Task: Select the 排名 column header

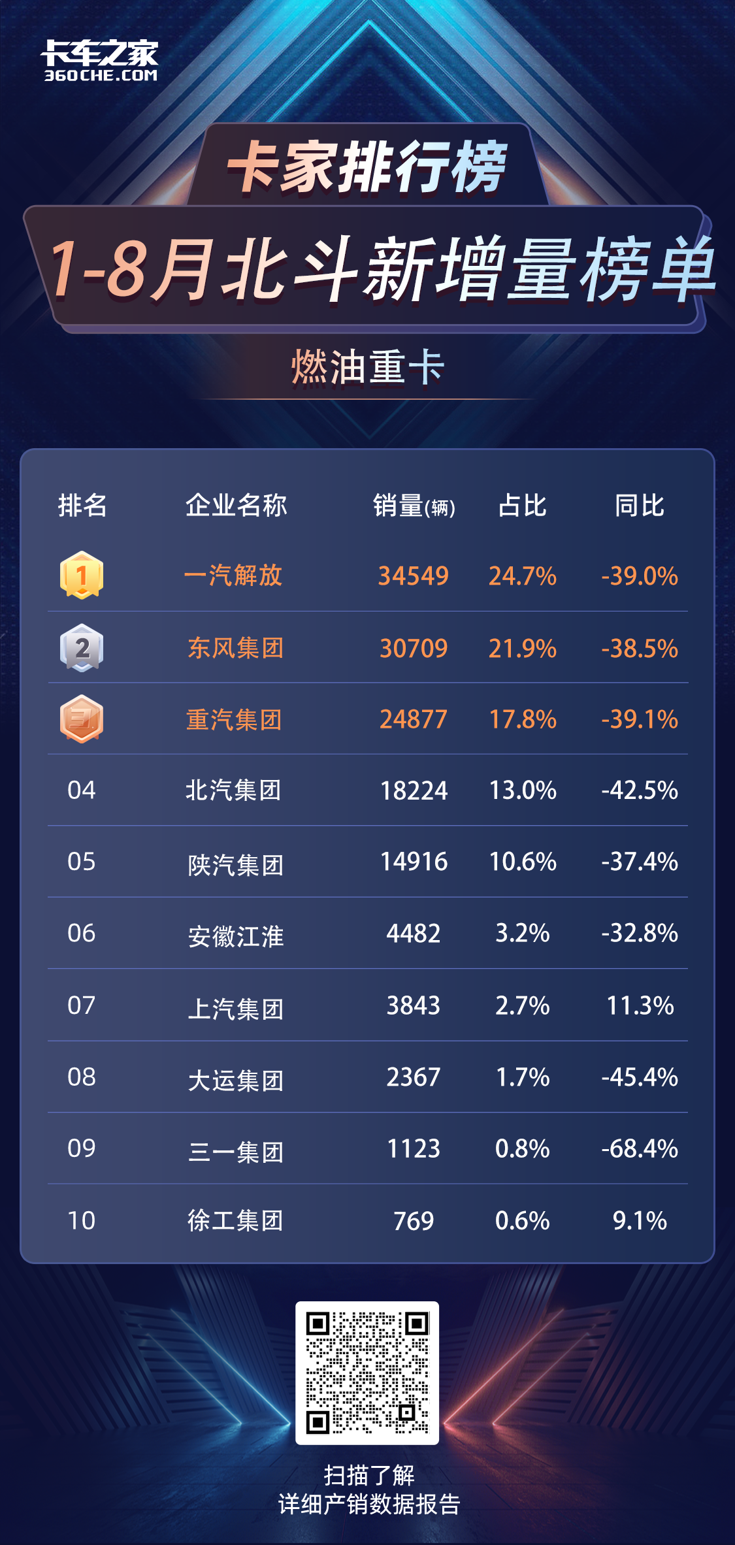Action: coord(82,506)
